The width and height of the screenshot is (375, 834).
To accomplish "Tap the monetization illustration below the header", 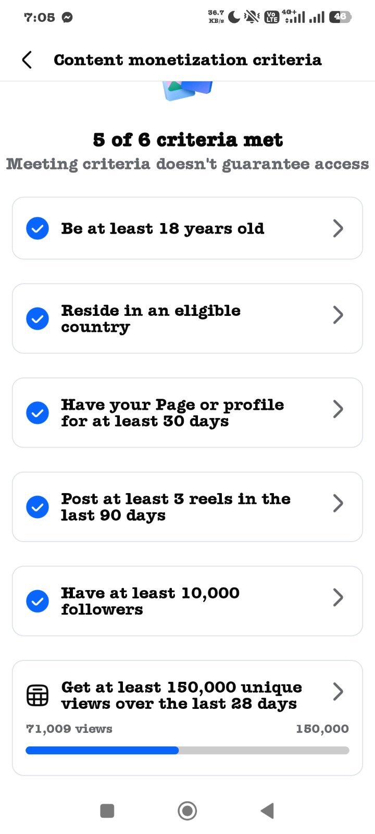I will pos(187,91).
